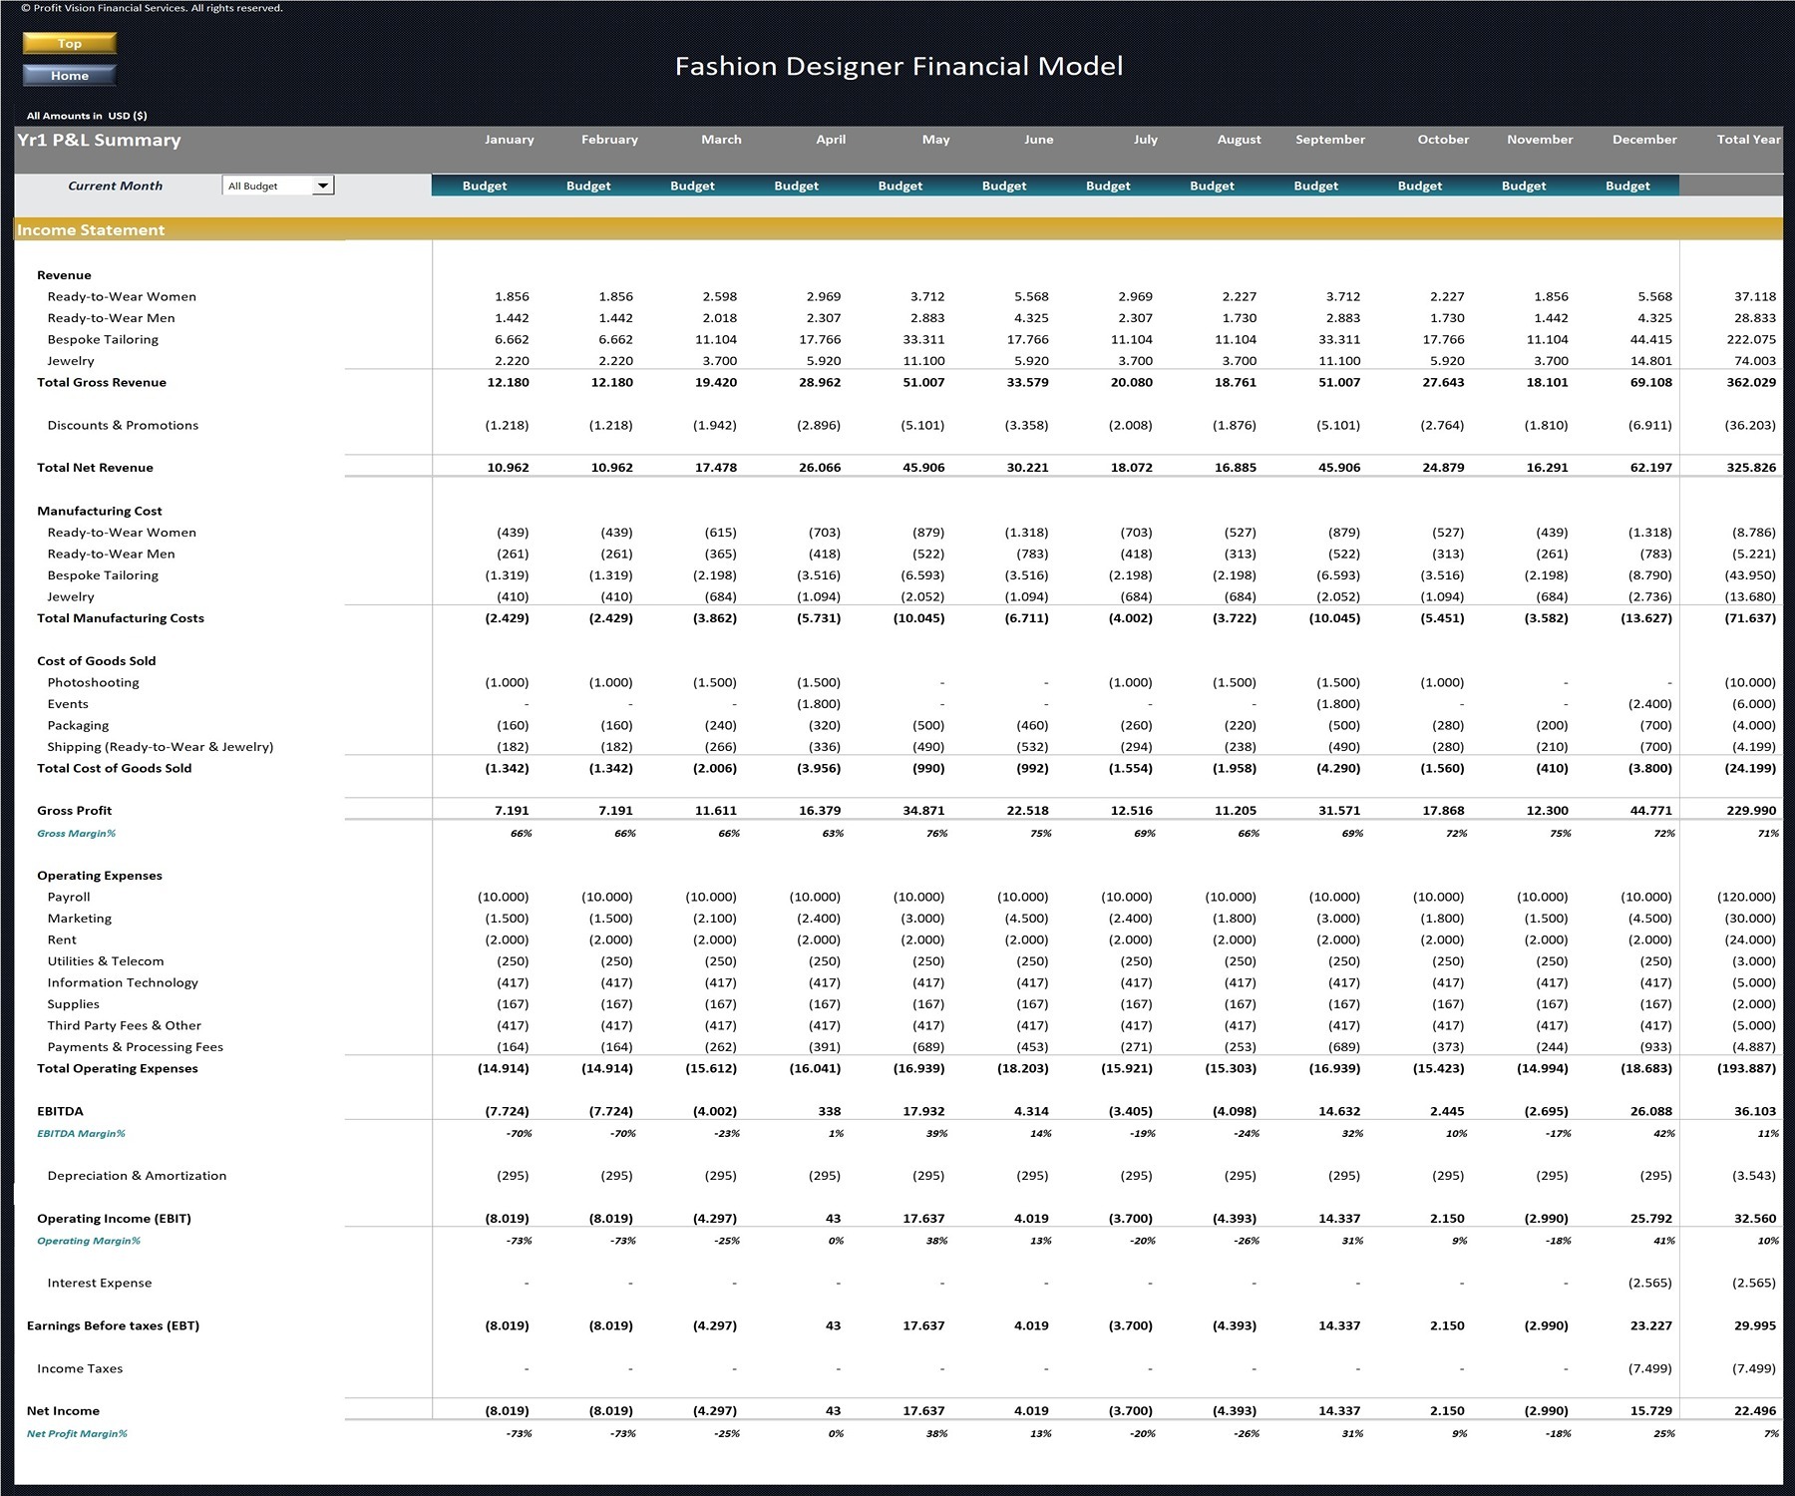Click the June column header

[x=1038, y=140]
